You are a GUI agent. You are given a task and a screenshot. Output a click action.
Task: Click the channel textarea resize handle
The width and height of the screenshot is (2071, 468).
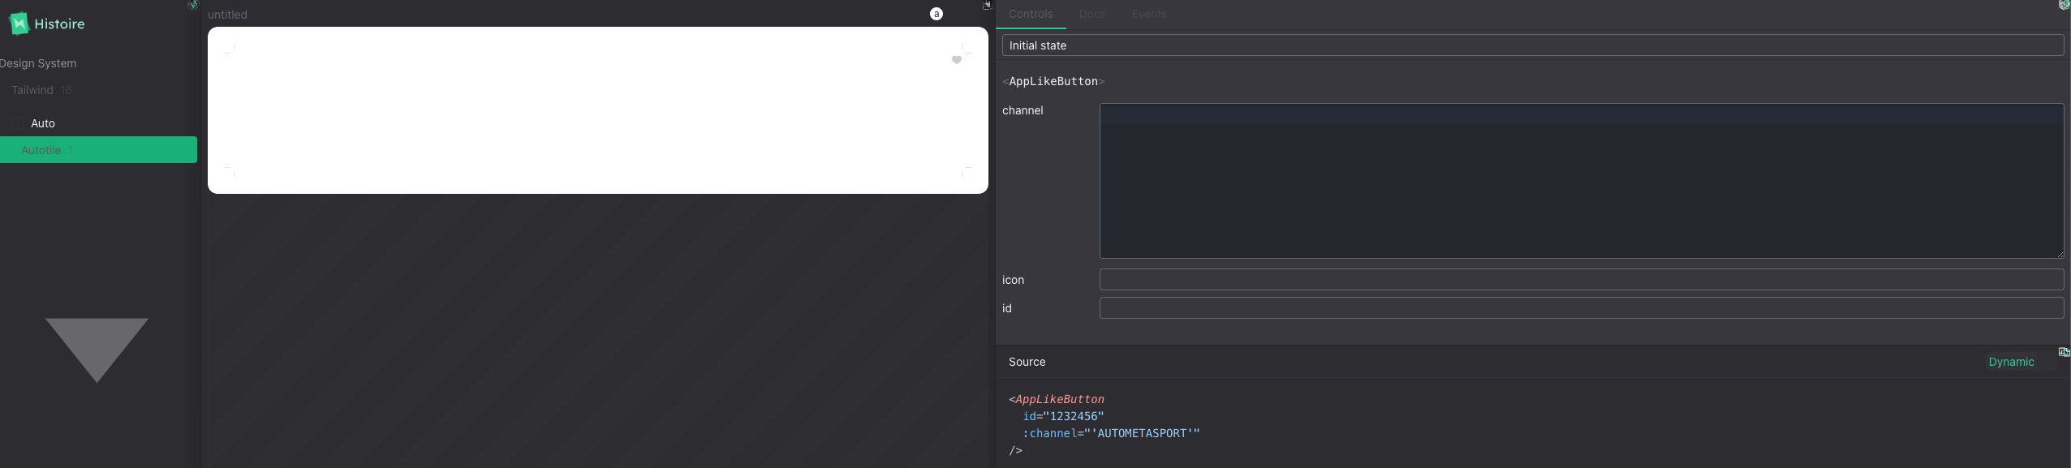(x=2060, y=255)
